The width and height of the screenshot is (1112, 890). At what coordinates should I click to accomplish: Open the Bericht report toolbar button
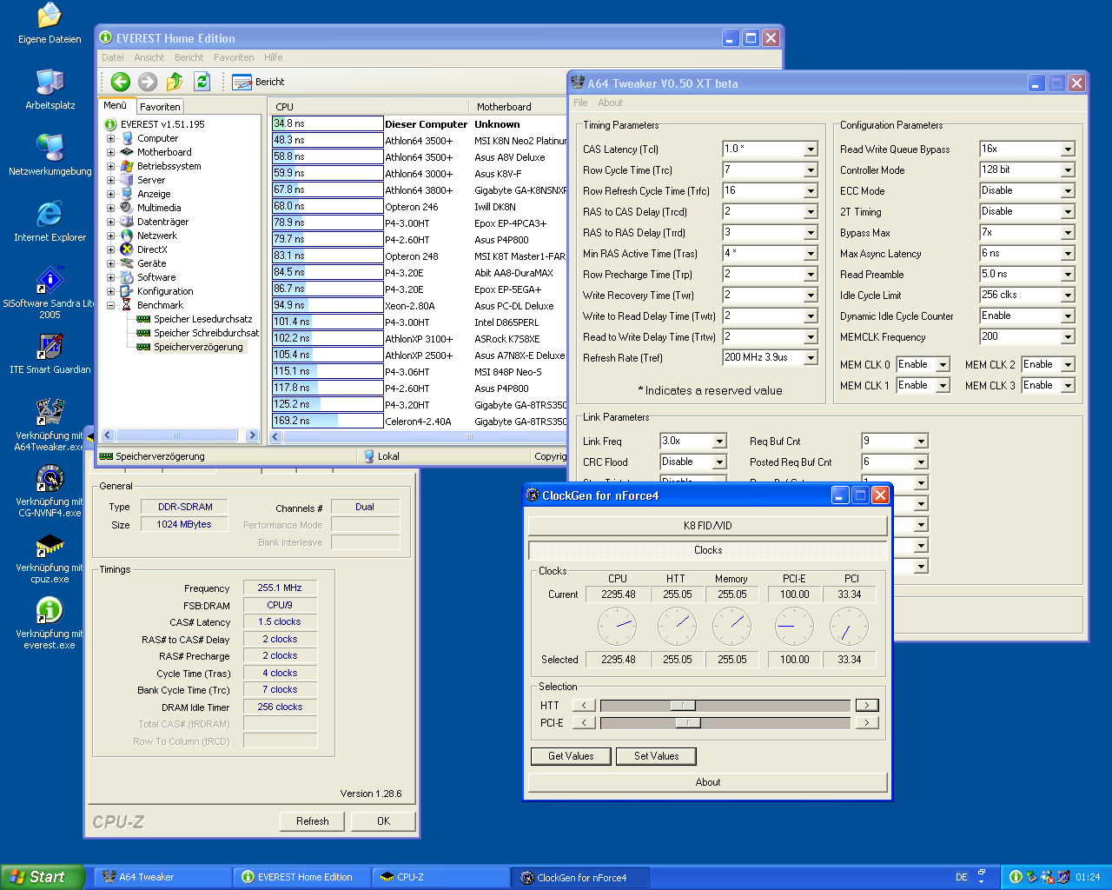[258, 82]
